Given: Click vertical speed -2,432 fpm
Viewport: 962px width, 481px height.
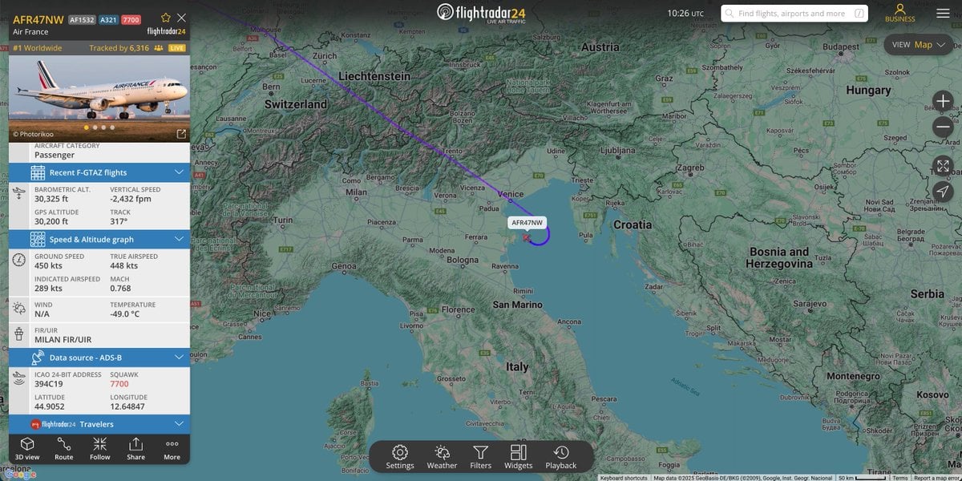Looking at the screenshot, I should point(131,199).
